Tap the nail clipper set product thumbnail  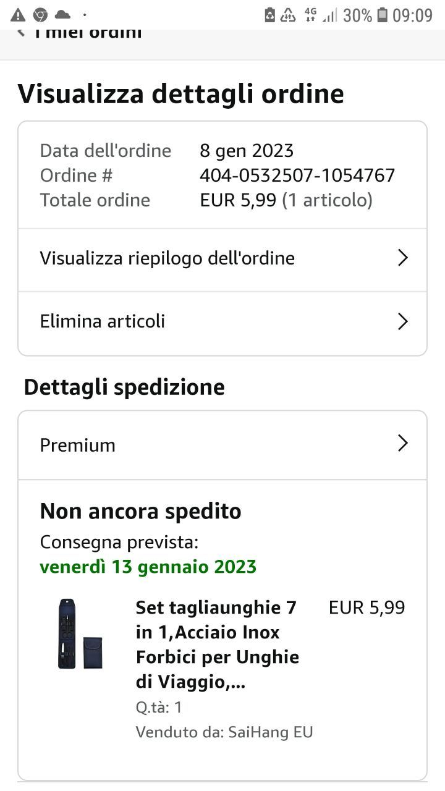tap(80, 633)
